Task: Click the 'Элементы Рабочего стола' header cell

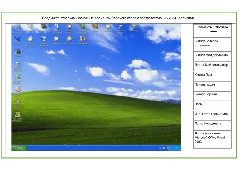Action: [212, 31]
